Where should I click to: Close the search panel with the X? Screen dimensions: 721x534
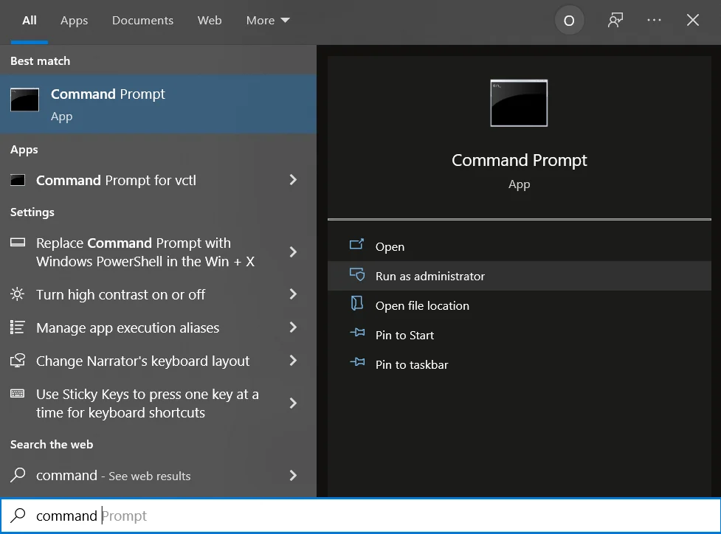[x=693, y=20]
